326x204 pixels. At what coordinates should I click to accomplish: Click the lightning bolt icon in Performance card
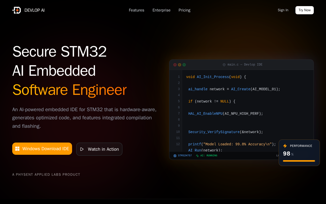click(285, 146)
